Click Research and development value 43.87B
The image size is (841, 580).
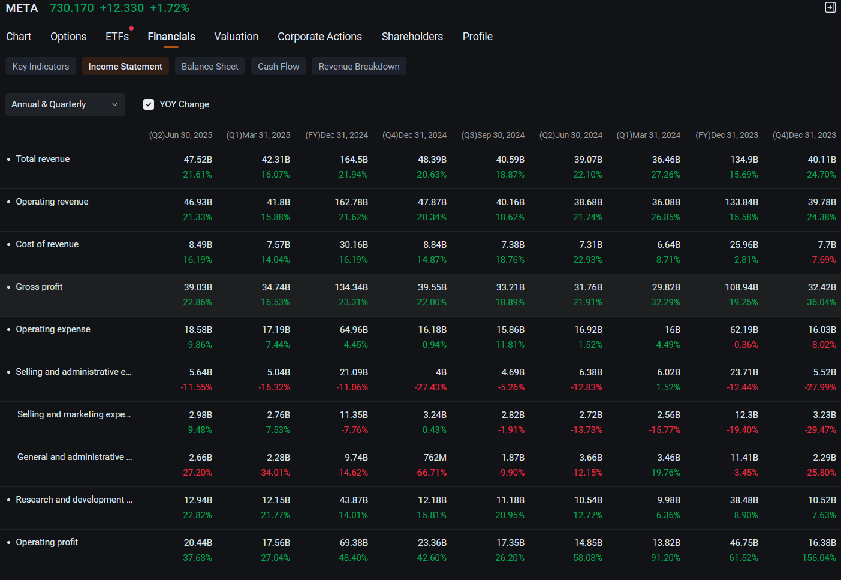354,500
